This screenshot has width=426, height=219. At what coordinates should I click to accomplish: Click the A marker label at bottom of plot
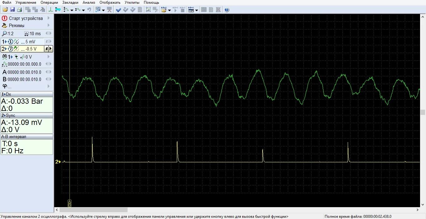tap(70, 201)
